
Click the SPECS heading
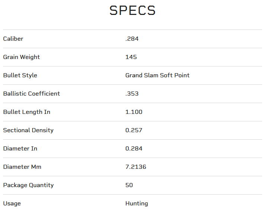(x=132, y=10)
